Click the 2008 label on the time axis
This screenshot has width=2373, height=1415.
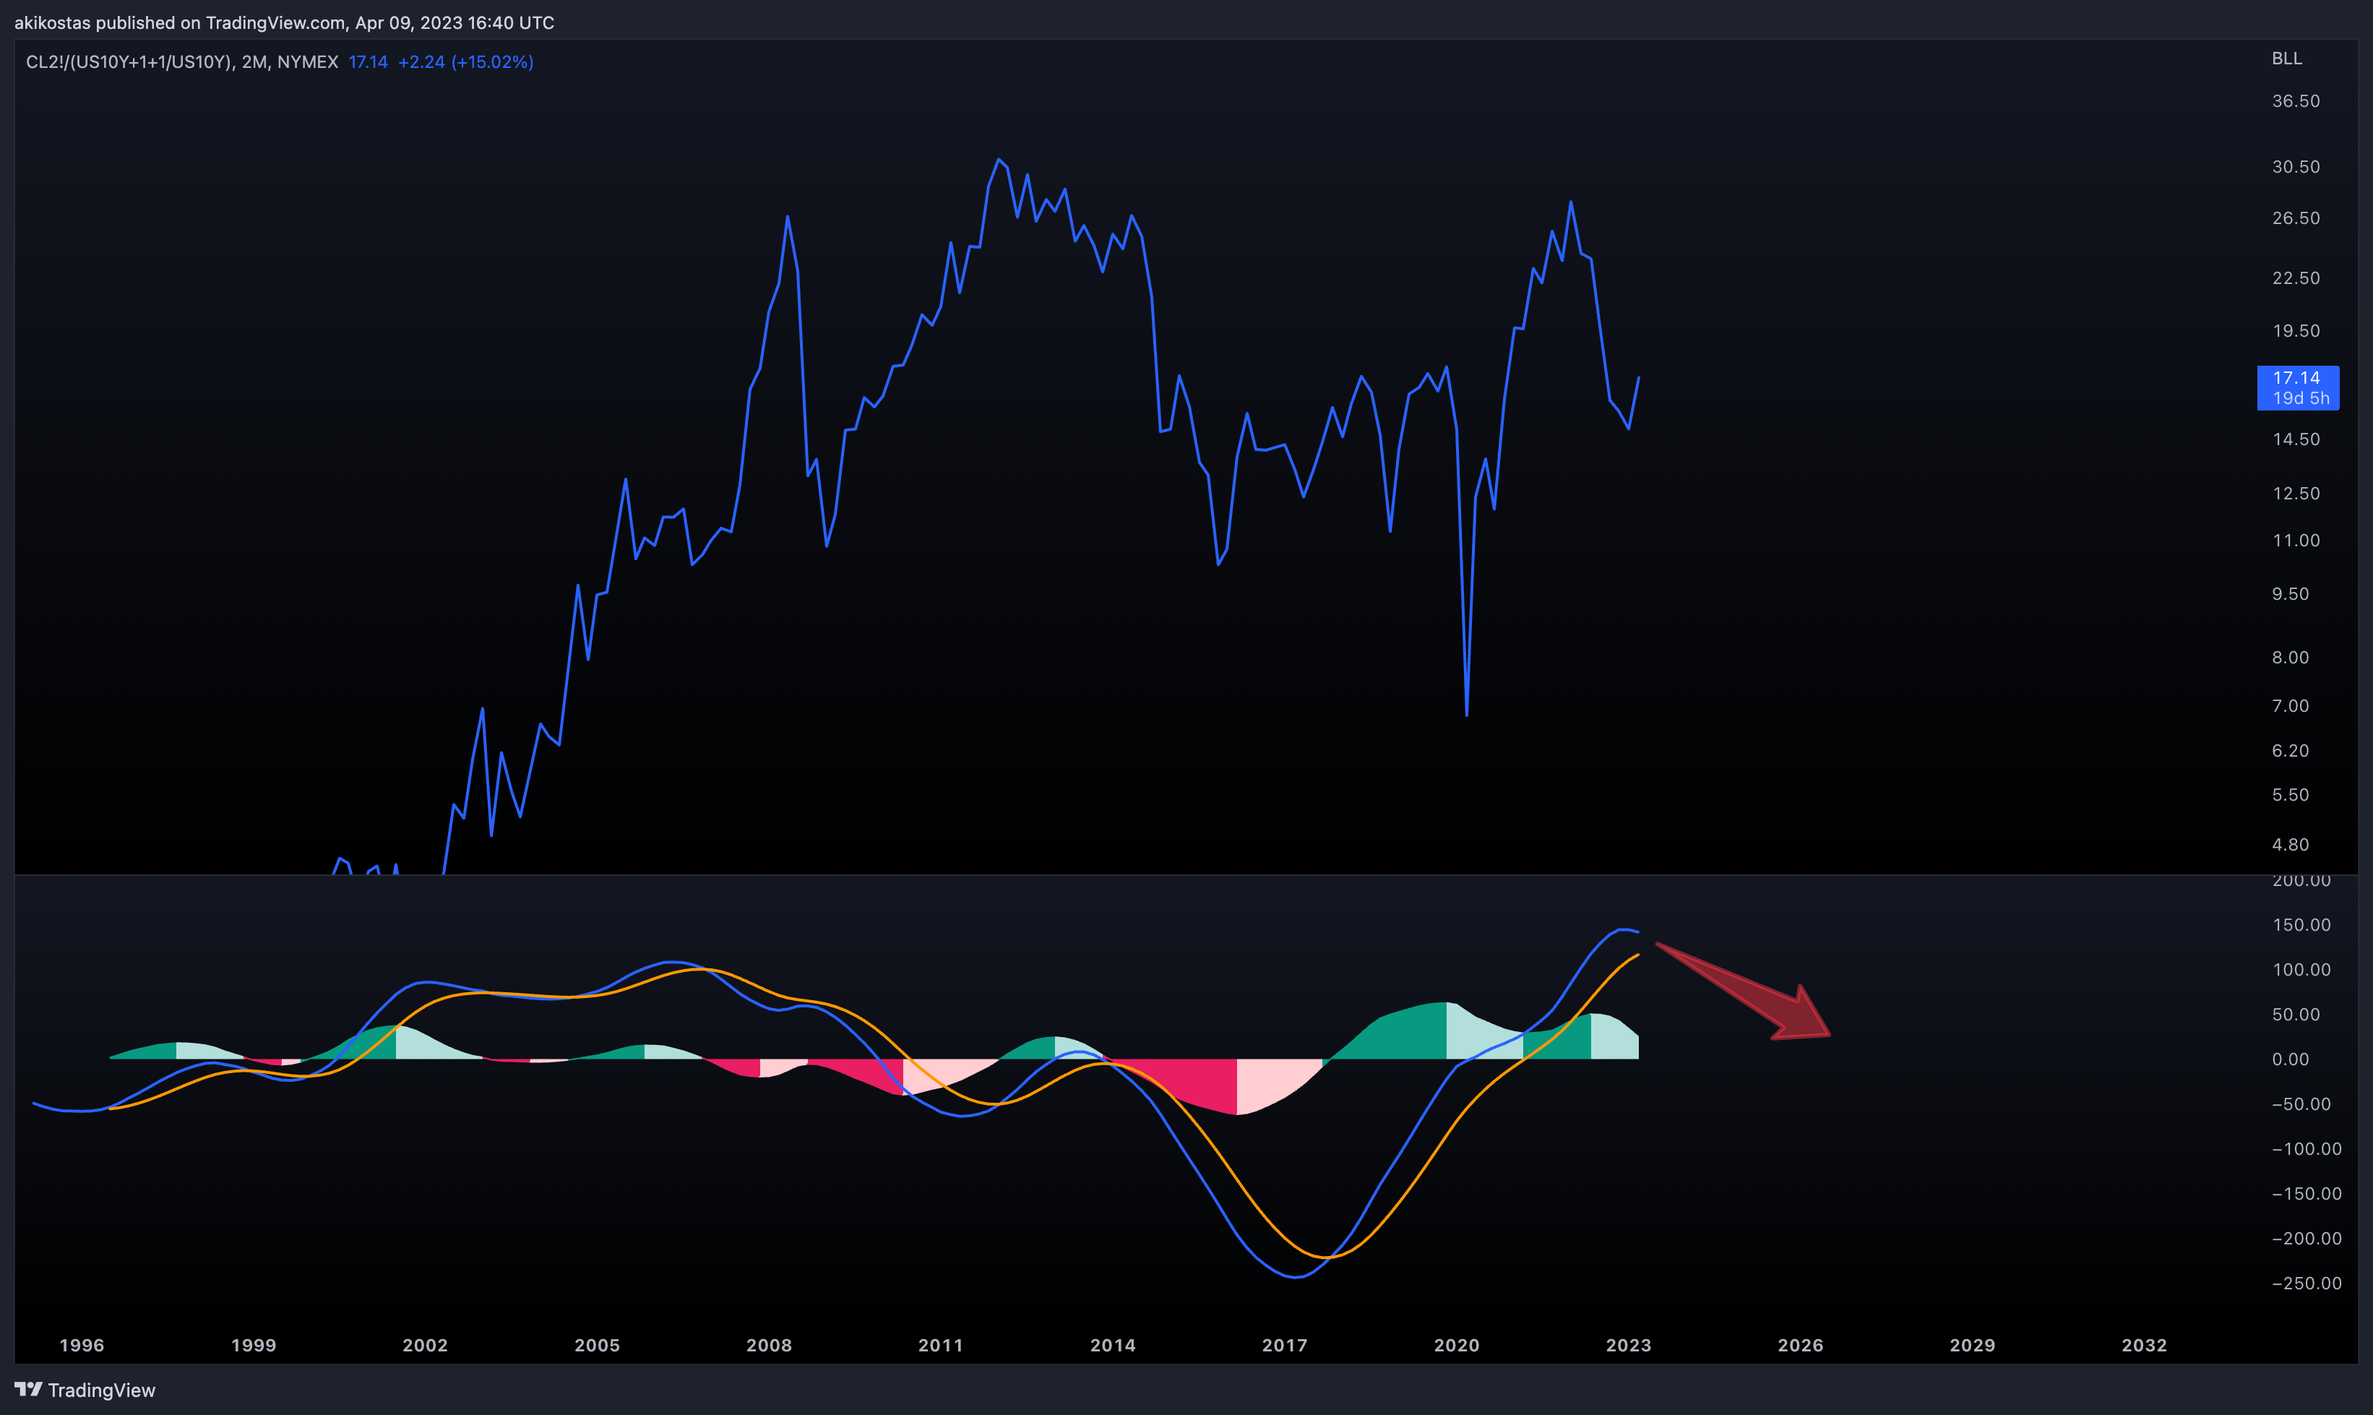coord(768,1344)
